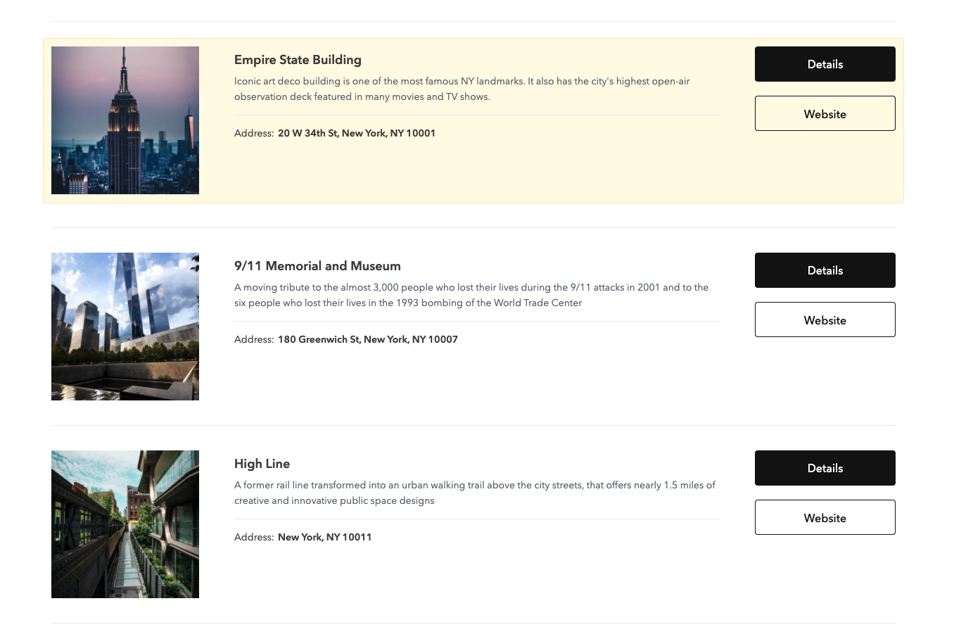Visit Empire State Building Website
The height and width of the screenshot is (639, 954).
825,113
